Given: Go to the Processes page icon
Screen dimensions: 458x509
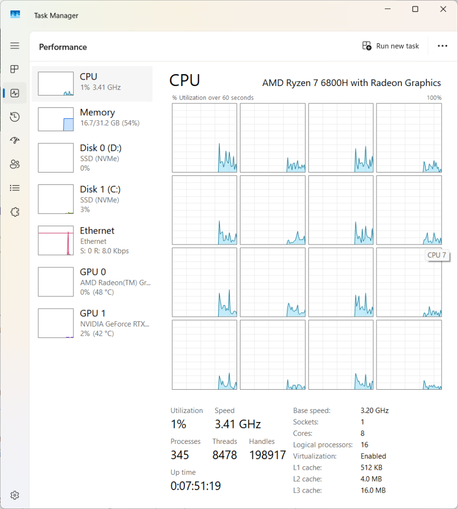Looking at the screenshot, I should click(x=15, y=69).
